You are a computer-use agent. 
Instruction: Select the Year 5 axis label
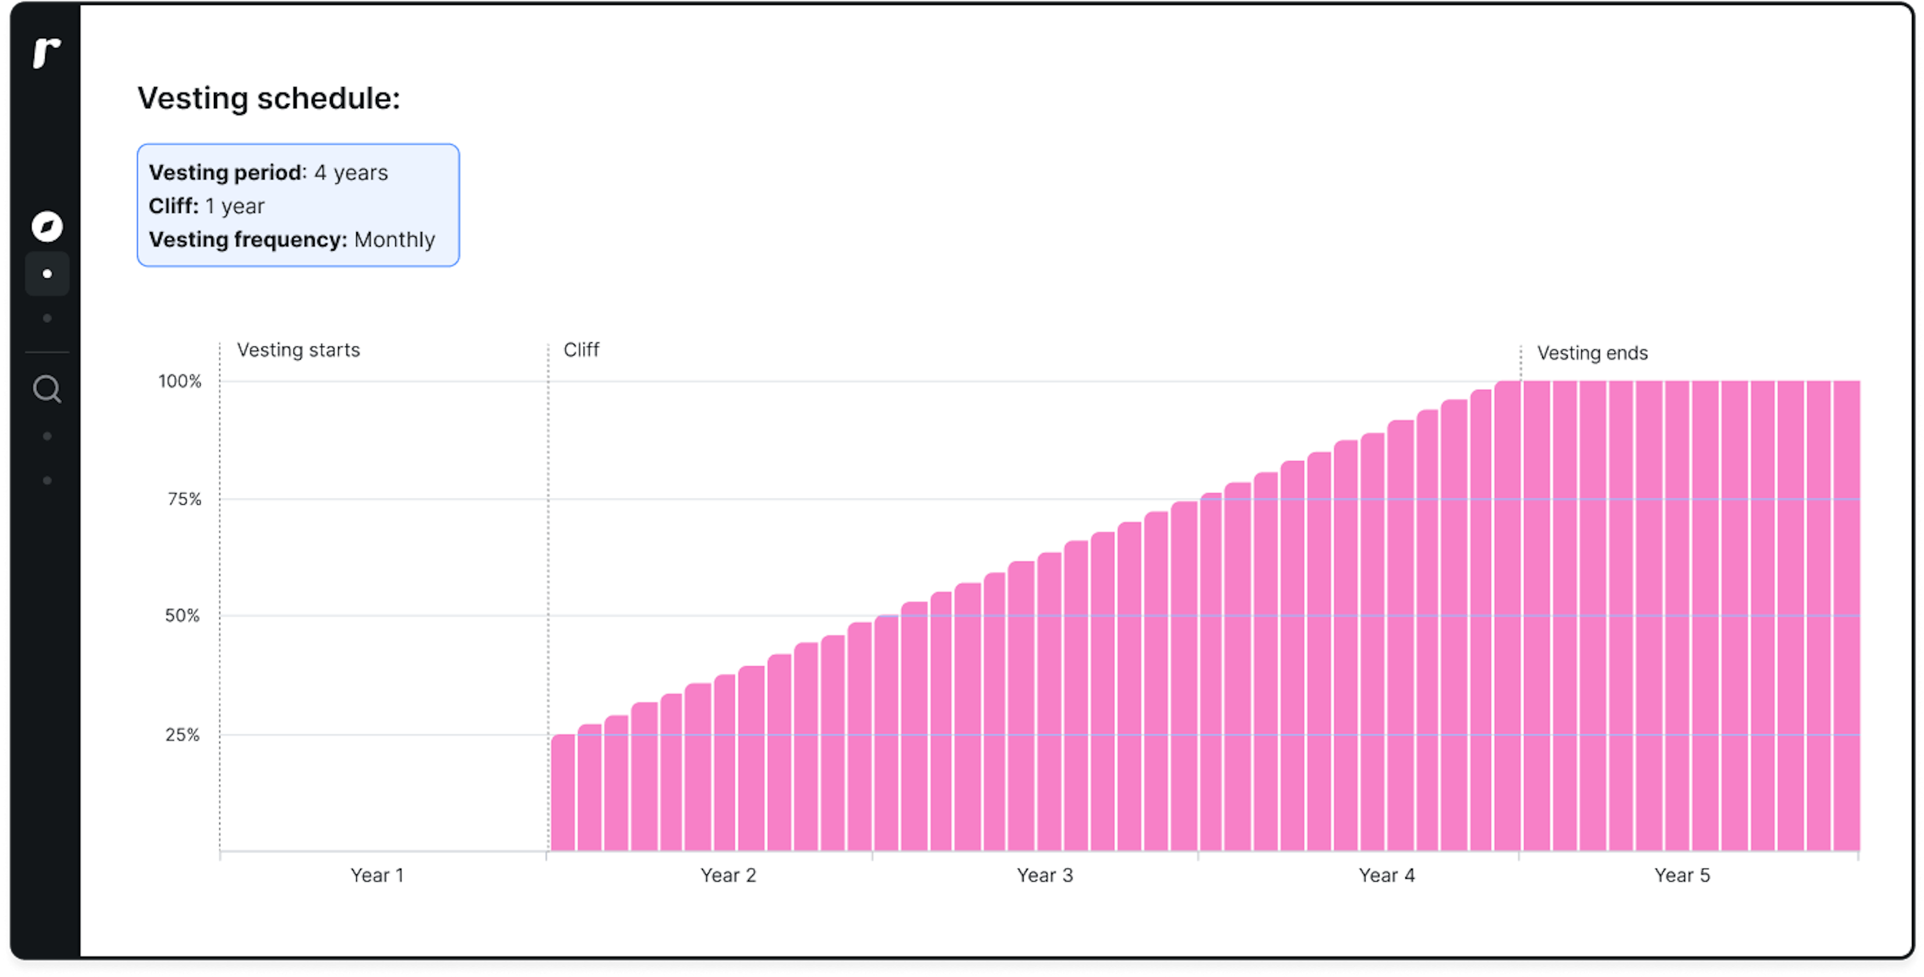(1682, 875)
